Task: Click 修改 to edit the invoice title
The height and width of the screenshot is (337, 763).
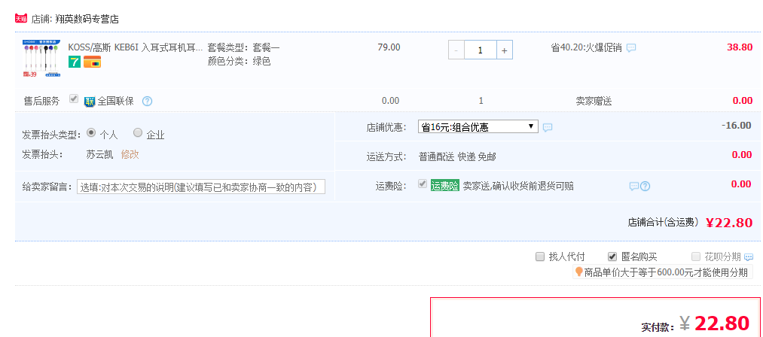Action: [130, 155]
